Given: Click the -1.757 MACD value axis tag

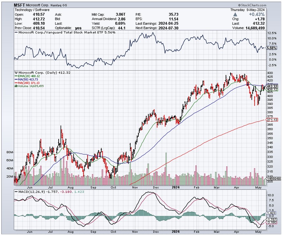Looking at the screenshot, I should click(x=272, y=219).
